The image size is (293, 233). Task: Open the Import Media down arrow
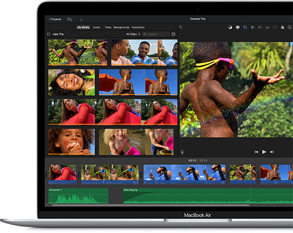click(81, 19)
